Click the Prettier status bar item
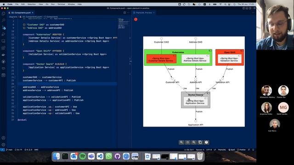Image resolution: width=294 pixels, height=165 pixels. click(x=241, y=150)
